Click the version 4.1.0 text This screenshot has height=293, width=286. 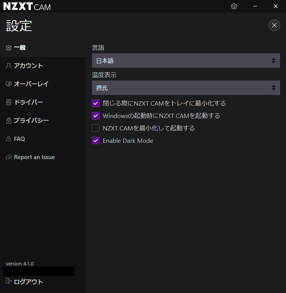pos(20,264)
